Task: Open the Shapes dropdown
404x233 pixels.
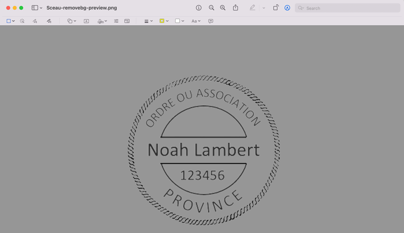Action: [72, 21]
